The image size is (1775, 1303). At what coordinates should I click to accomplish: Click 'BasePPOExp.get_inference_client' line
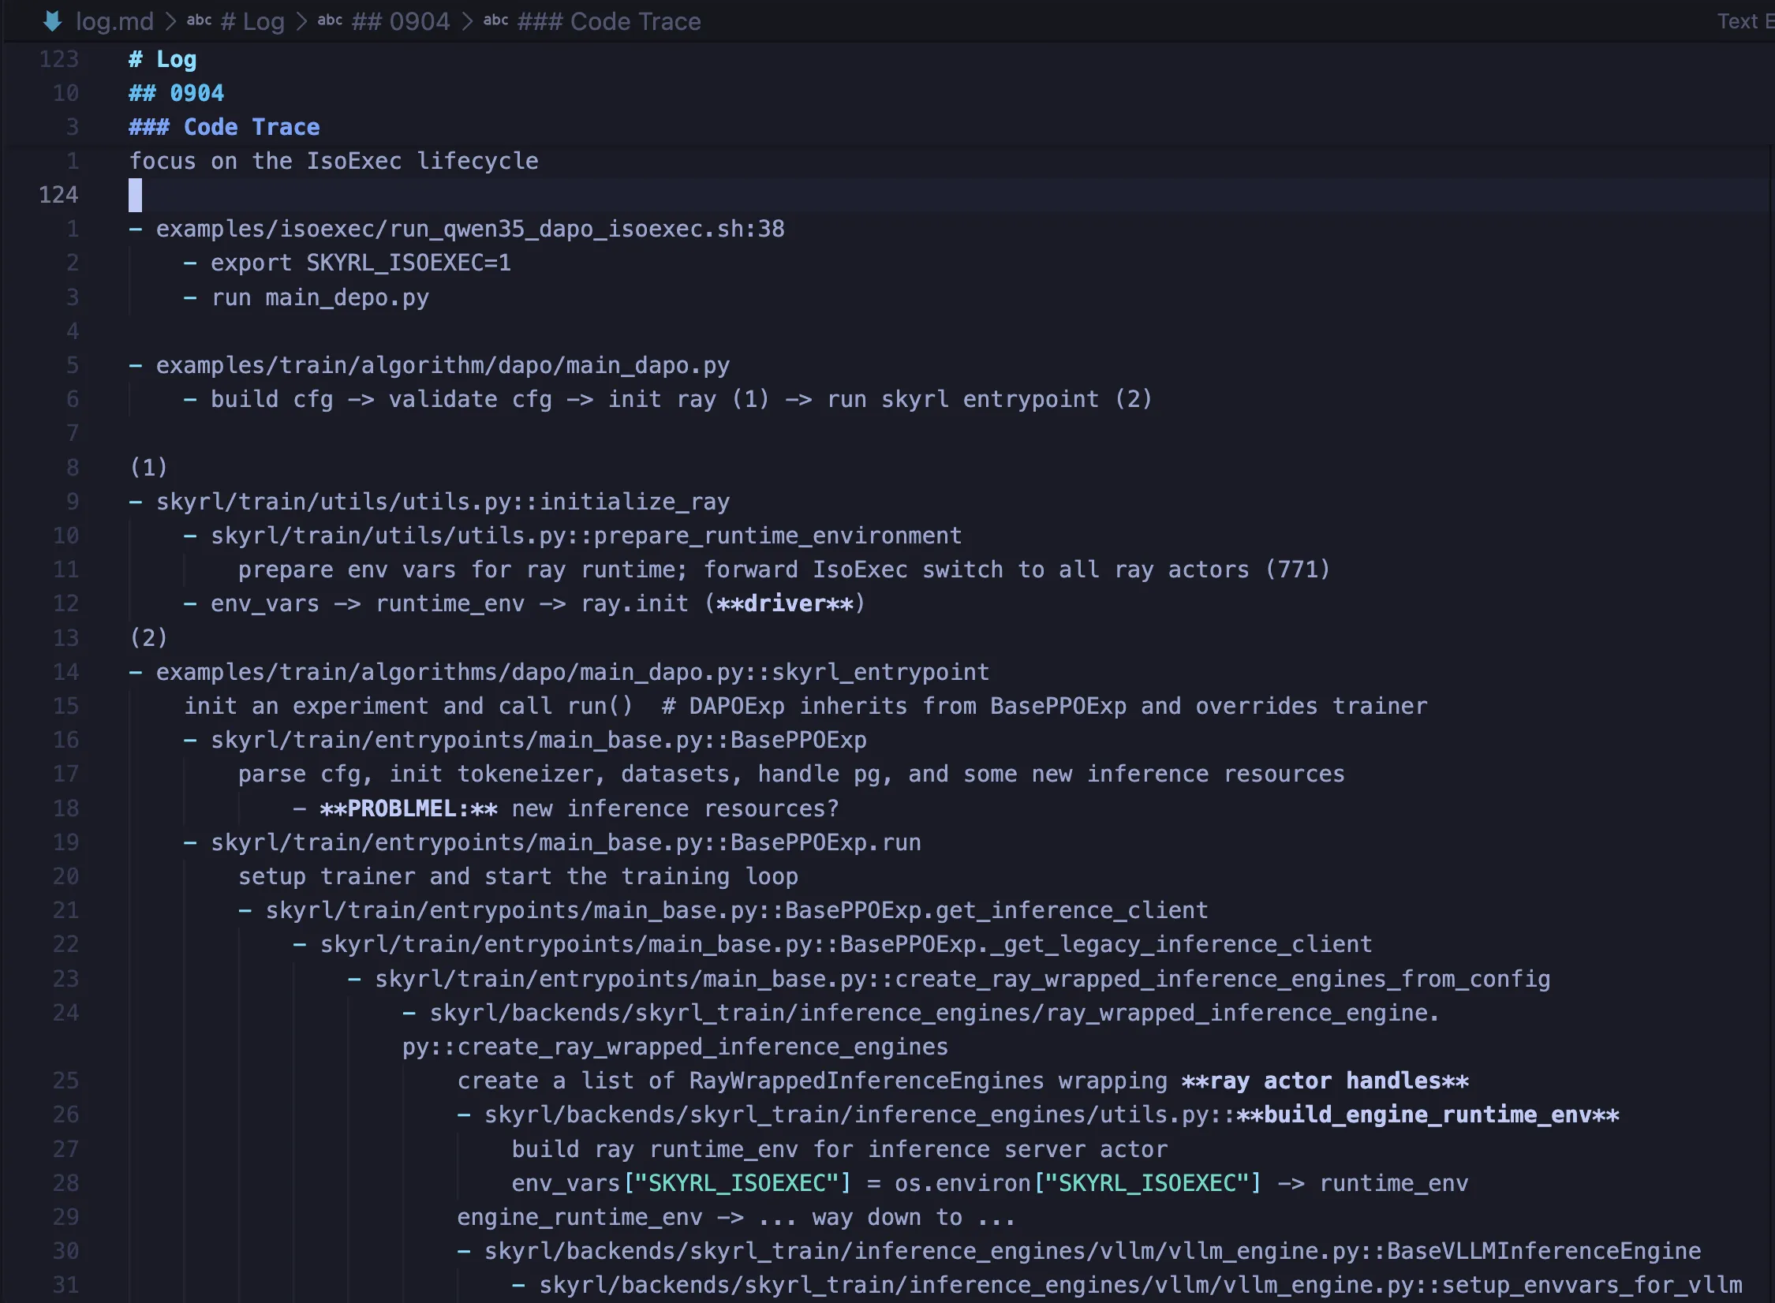(737, 910)
